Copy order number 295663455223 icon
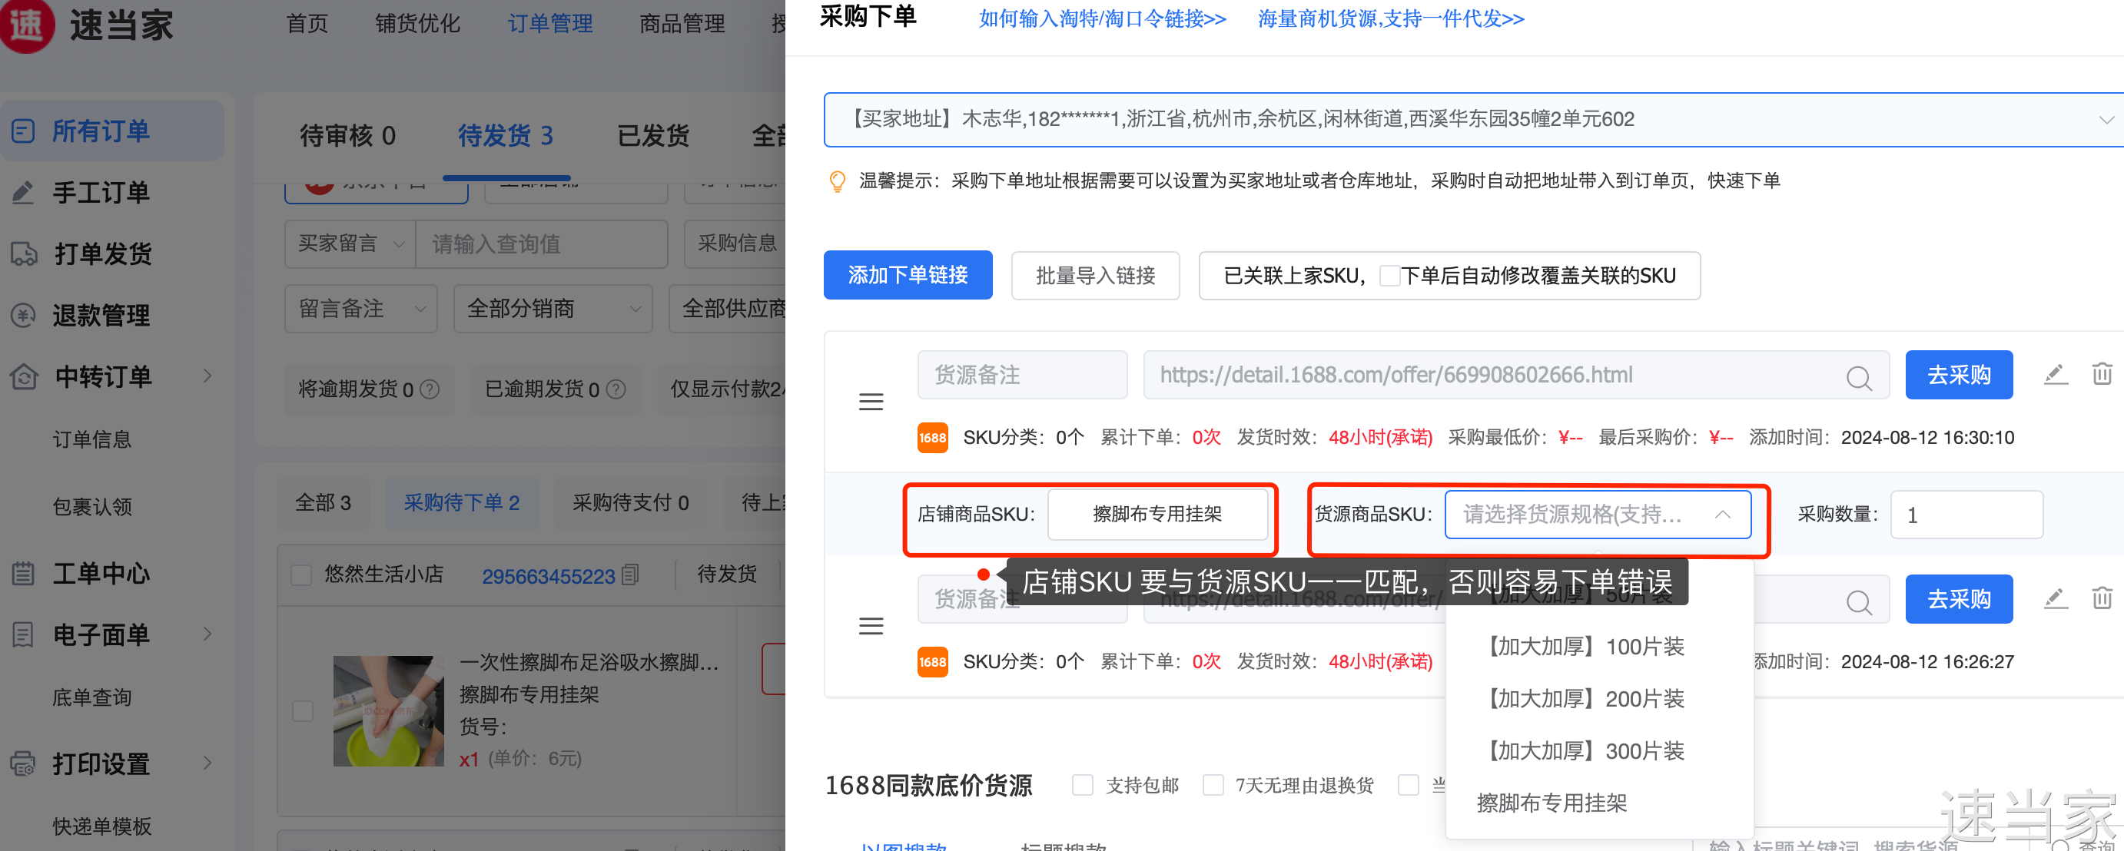 coord(631,575)
